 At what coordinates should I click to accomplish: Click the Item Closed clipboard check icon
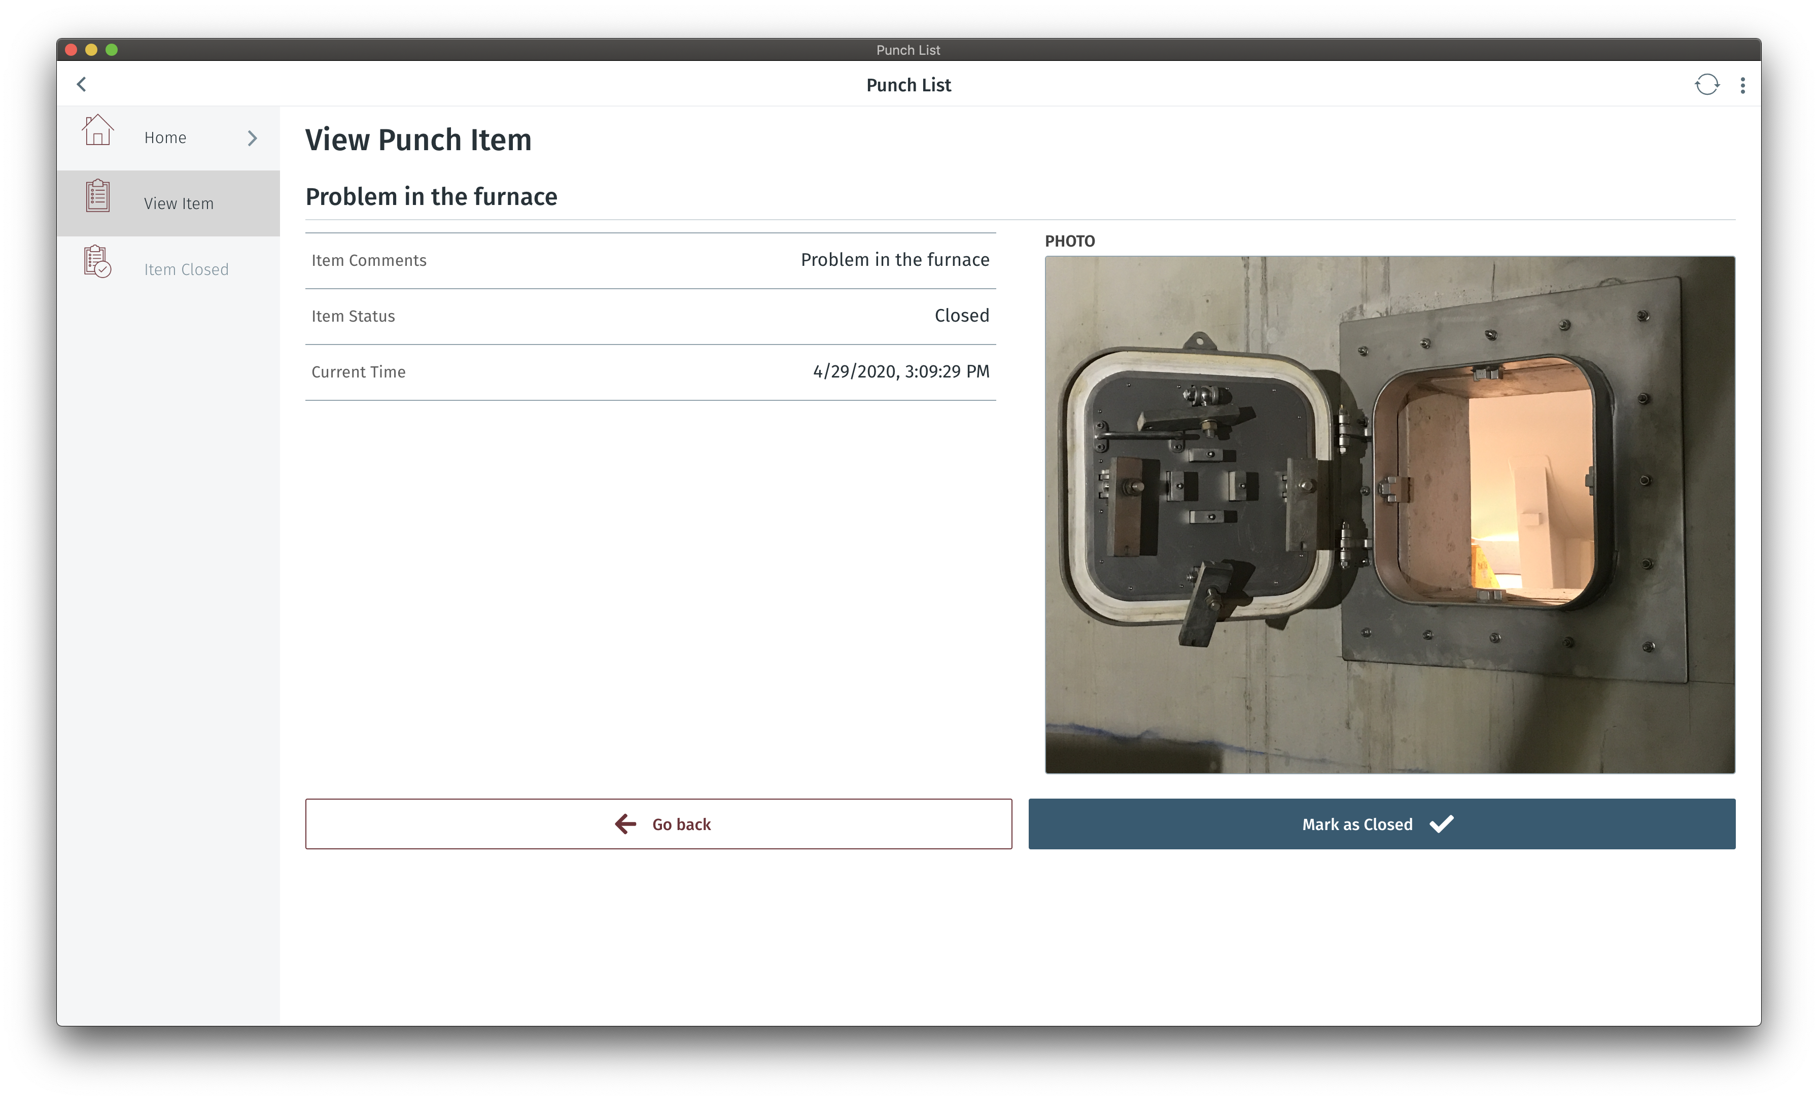pos(97,262)
